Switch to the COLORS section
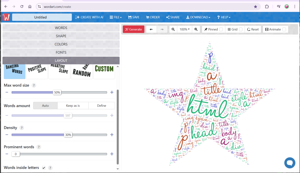 click(x=61, y=44)
